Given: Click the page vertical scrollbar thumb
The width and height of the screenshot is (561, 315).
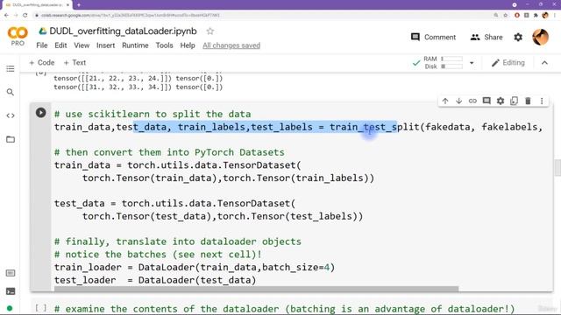Looking at the screenshot, I should 557,168.
